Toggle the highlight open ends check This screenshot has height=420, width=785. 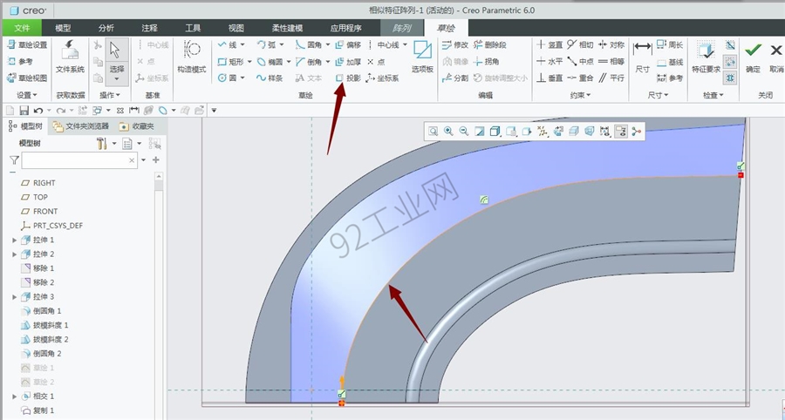[x=730, y=62]
